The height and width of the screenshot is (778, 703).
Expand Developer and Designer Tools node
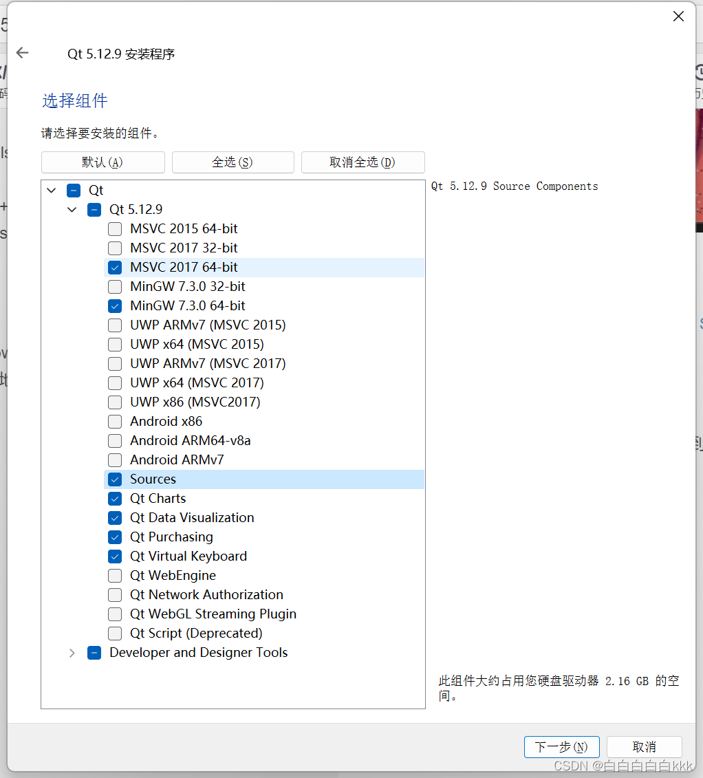(x=72, y=653)
